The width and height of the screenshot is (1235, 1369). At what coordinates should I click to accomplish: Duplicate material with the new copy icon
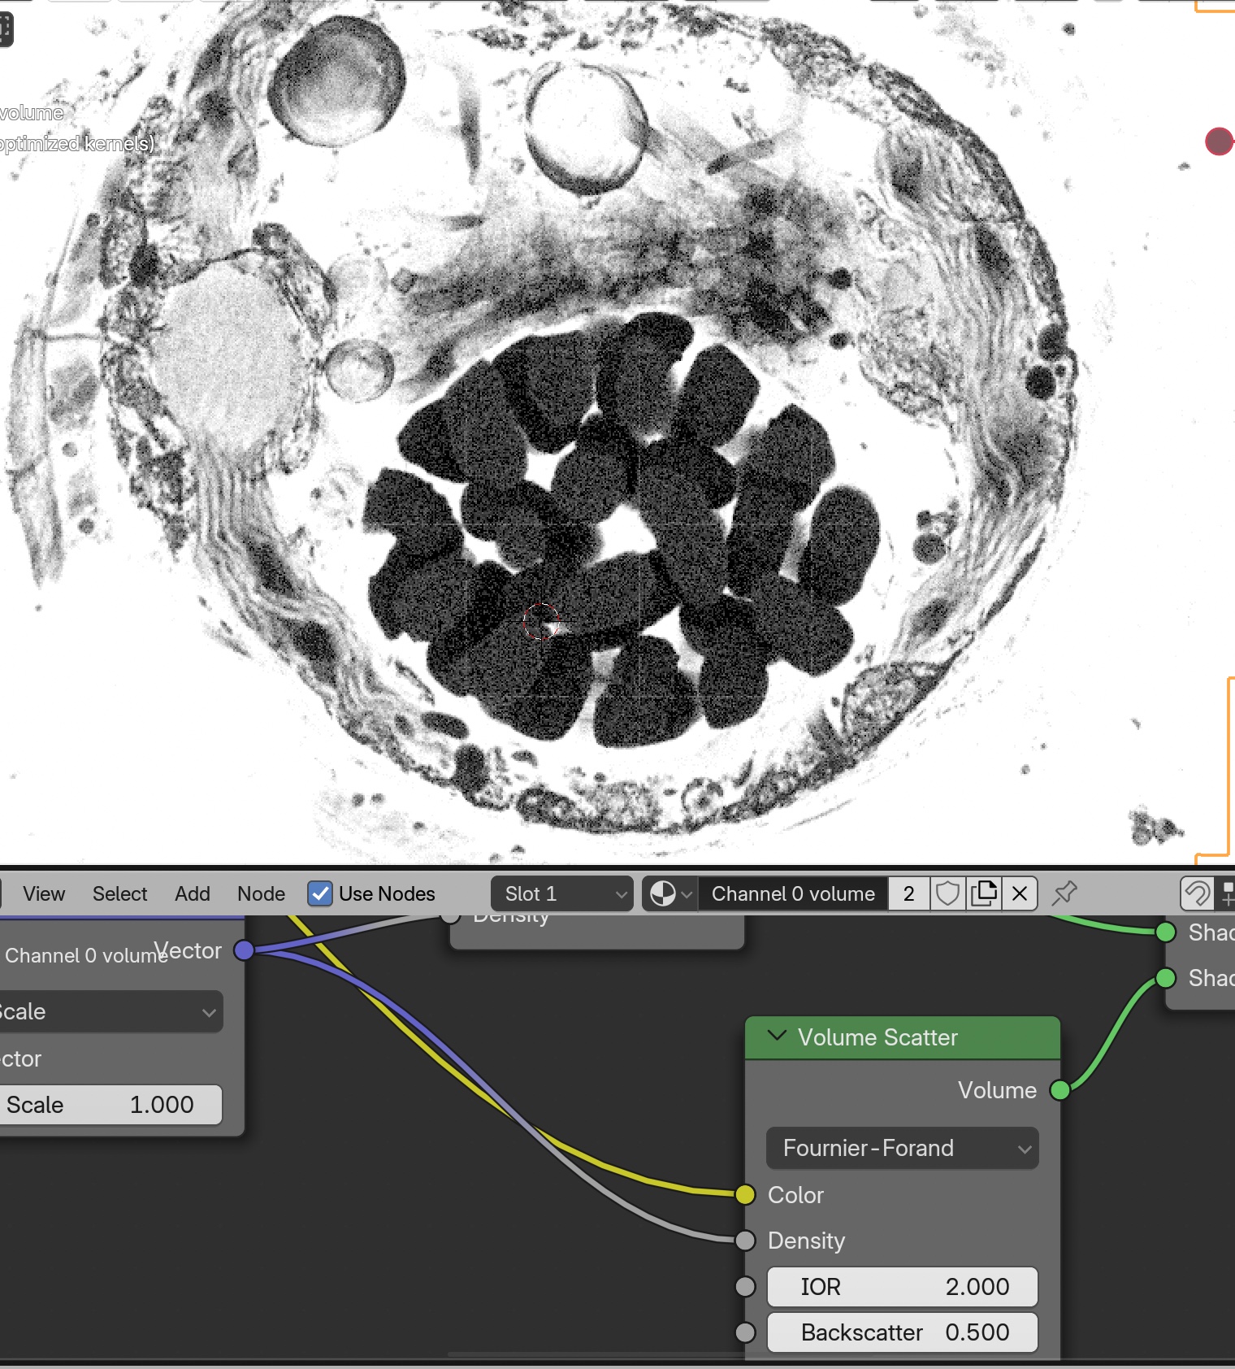tap(984, 894)
